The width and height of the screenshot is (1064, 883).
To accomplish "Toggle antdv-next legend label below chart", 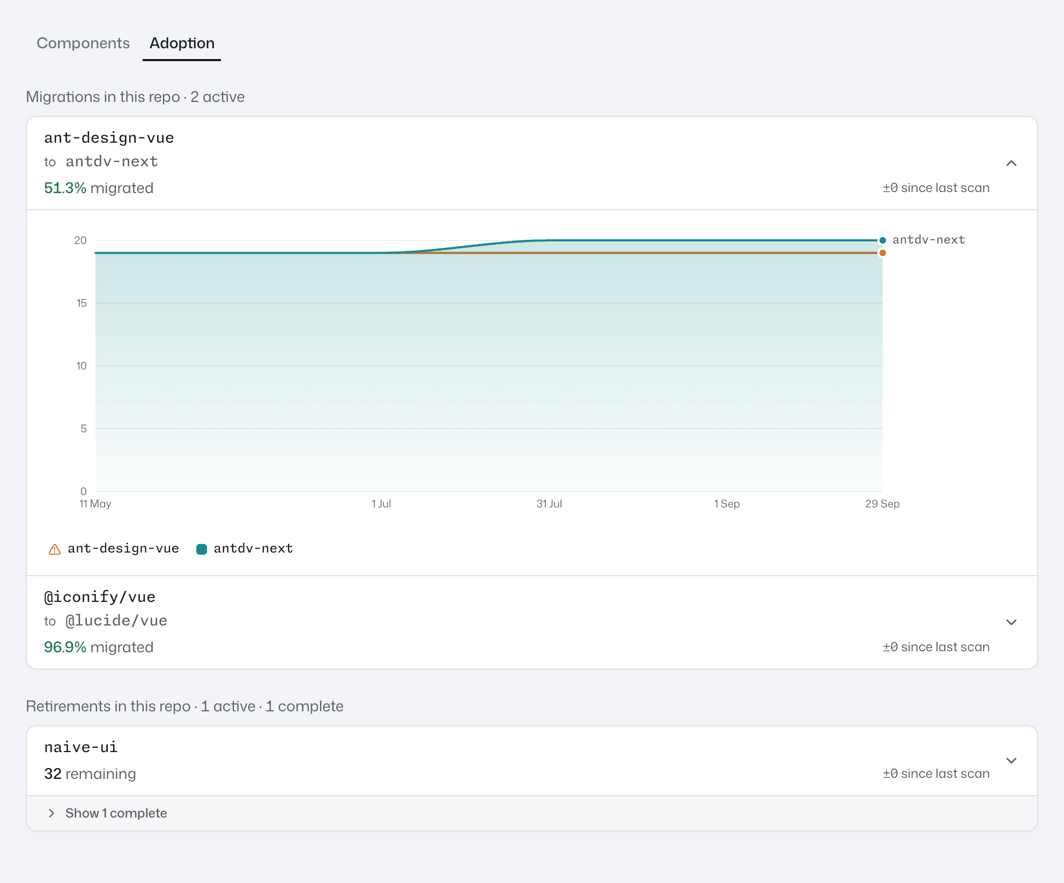I will [253, 548].
